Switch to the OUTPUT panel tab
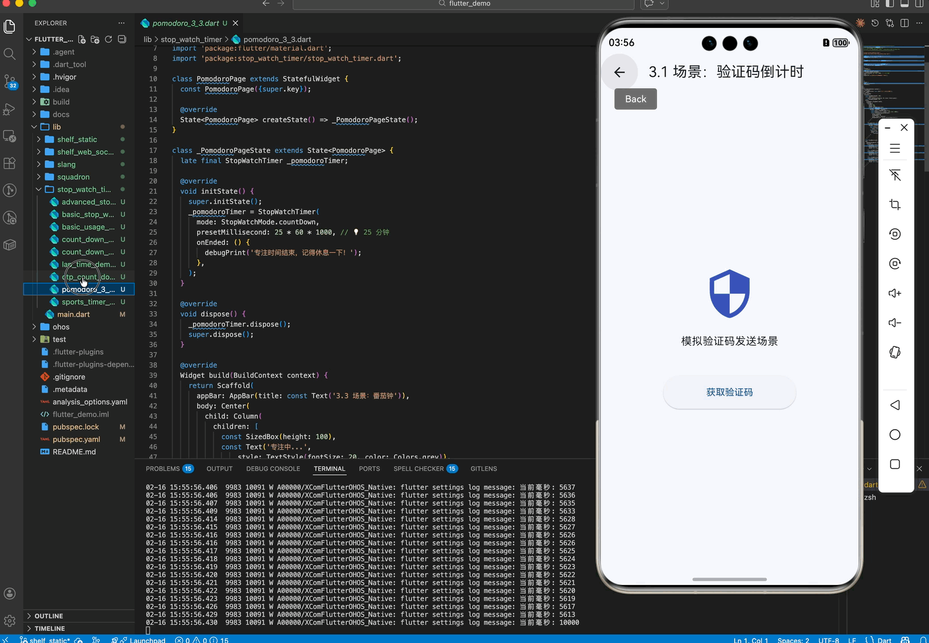This screenshot has width=929, height=643. (x=219, y=469)
